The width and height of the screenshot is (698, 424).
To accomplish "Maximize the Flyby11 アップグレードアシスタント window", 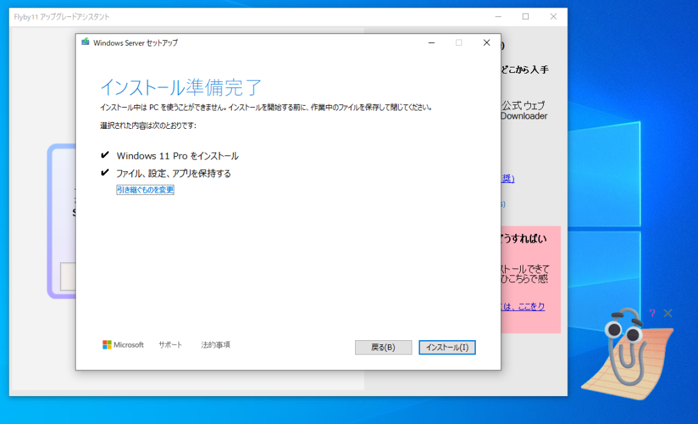I will pyautogui.click(x=526, y=17).
